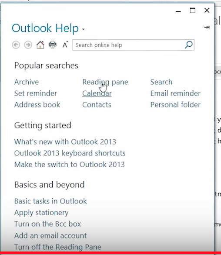Open the Email reminder link
This screenshot has width=221, height=255.
[x=175, y=93]
